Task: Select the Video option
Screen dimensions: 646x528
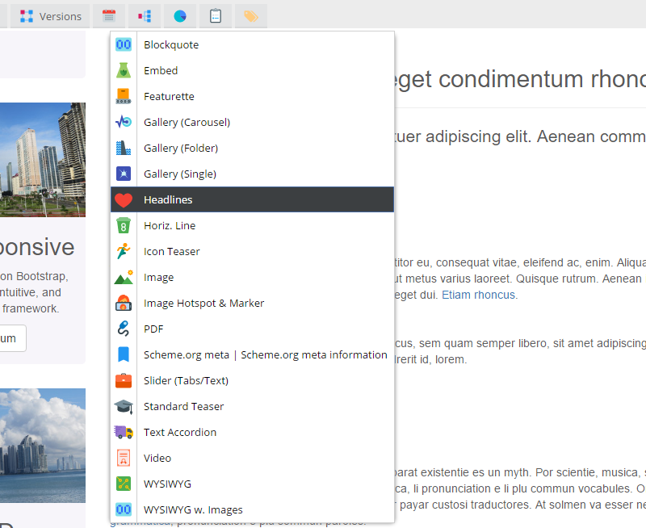Action: coord(157,458)
